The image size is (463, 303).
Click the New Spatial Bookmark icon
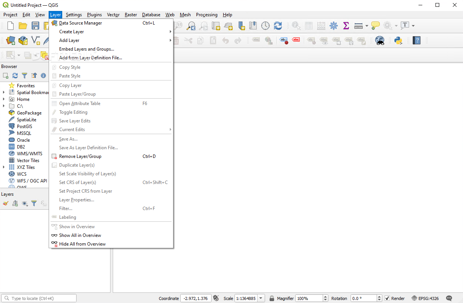point(241,26)
